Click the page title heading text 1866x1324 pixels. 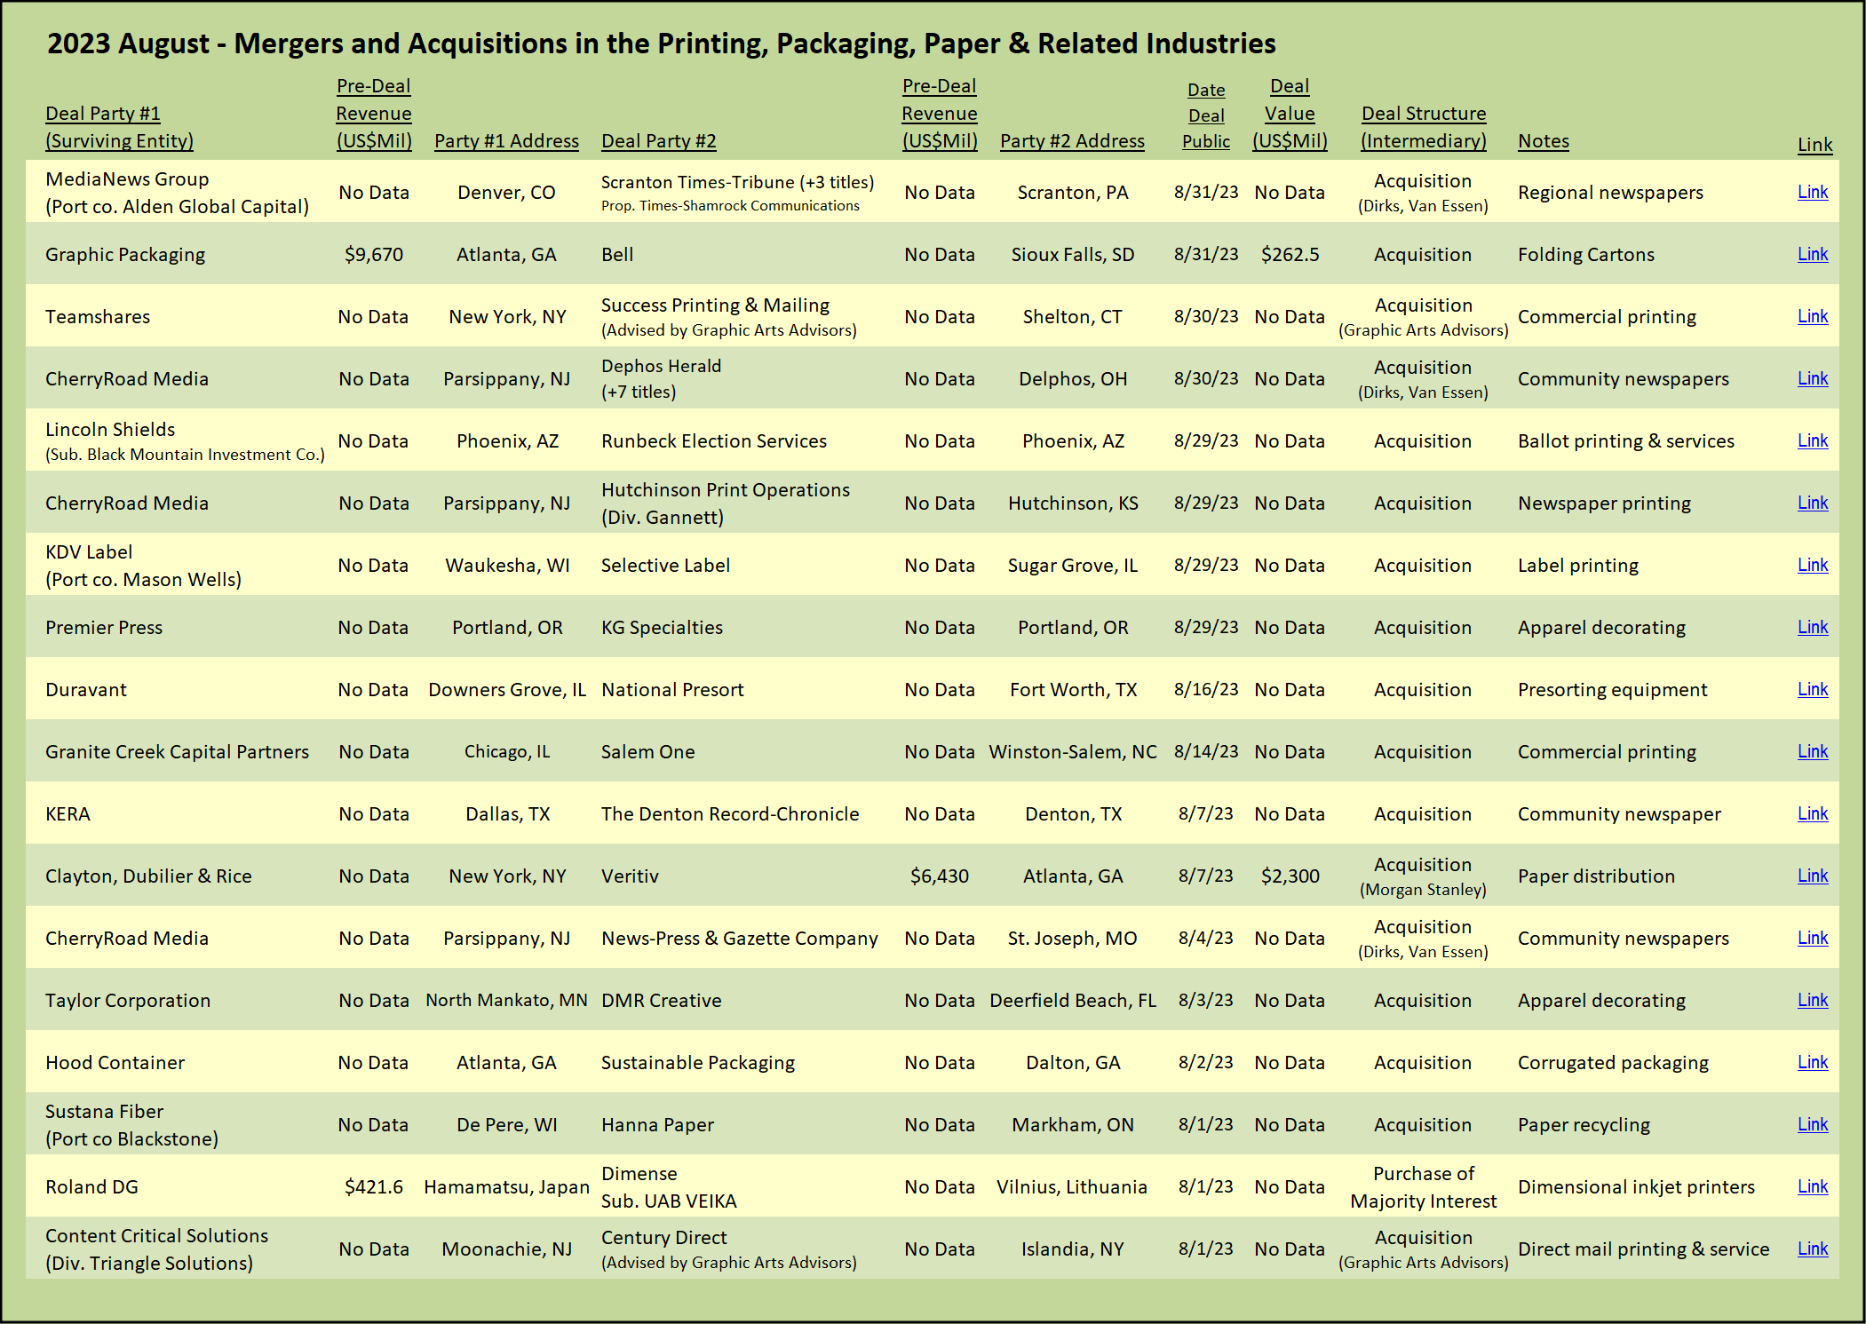[661, 44]
